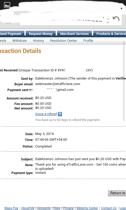Open the Request Money tab

[x=41, y=34]
